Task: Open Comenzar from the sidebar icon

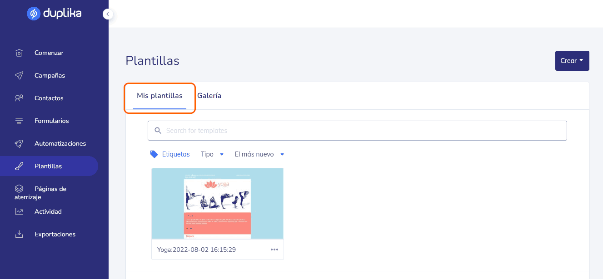Action: coord(19,53)
